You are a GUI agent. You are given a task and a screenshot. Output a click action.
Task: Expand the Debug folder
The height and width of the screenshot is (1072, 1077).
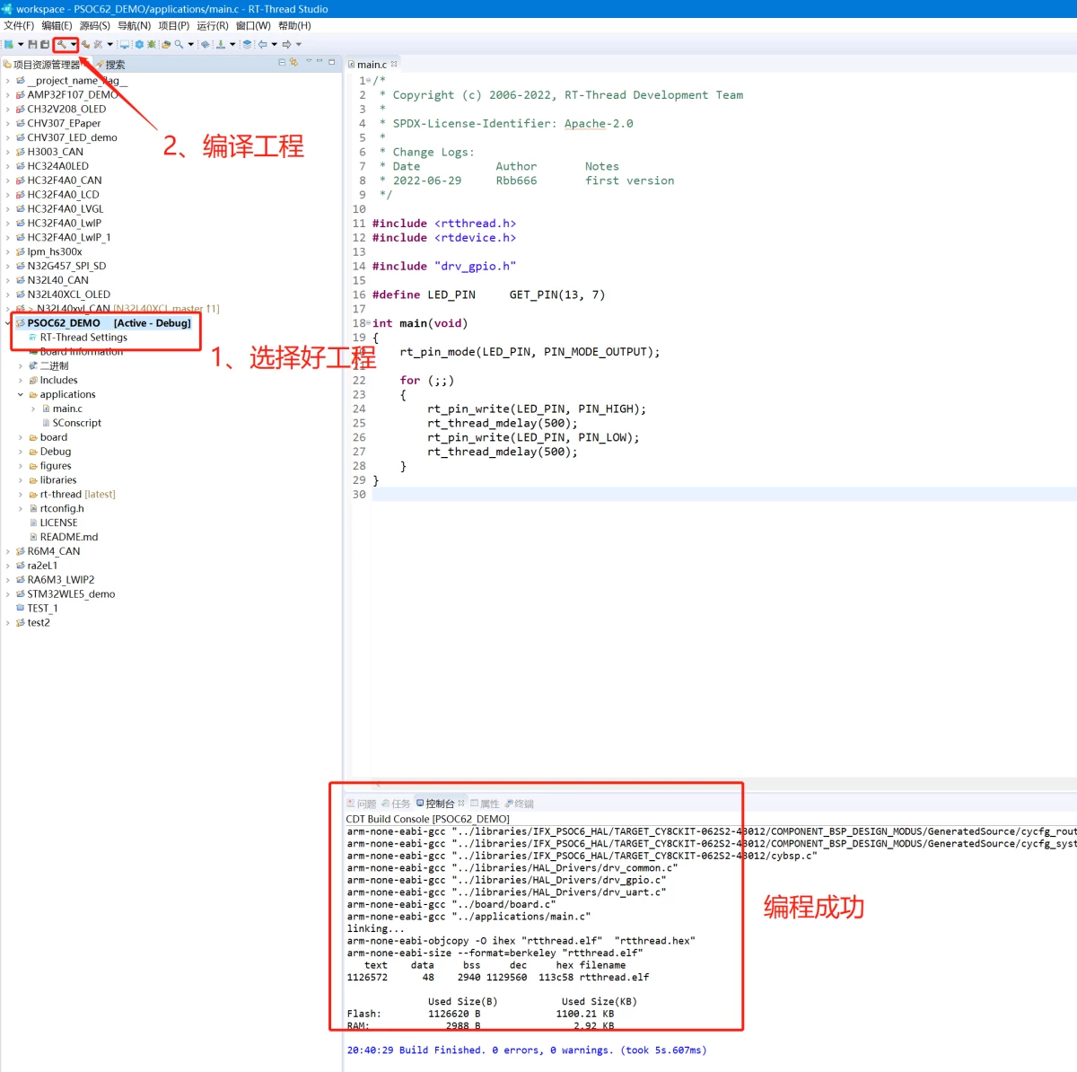coord(21,452)
